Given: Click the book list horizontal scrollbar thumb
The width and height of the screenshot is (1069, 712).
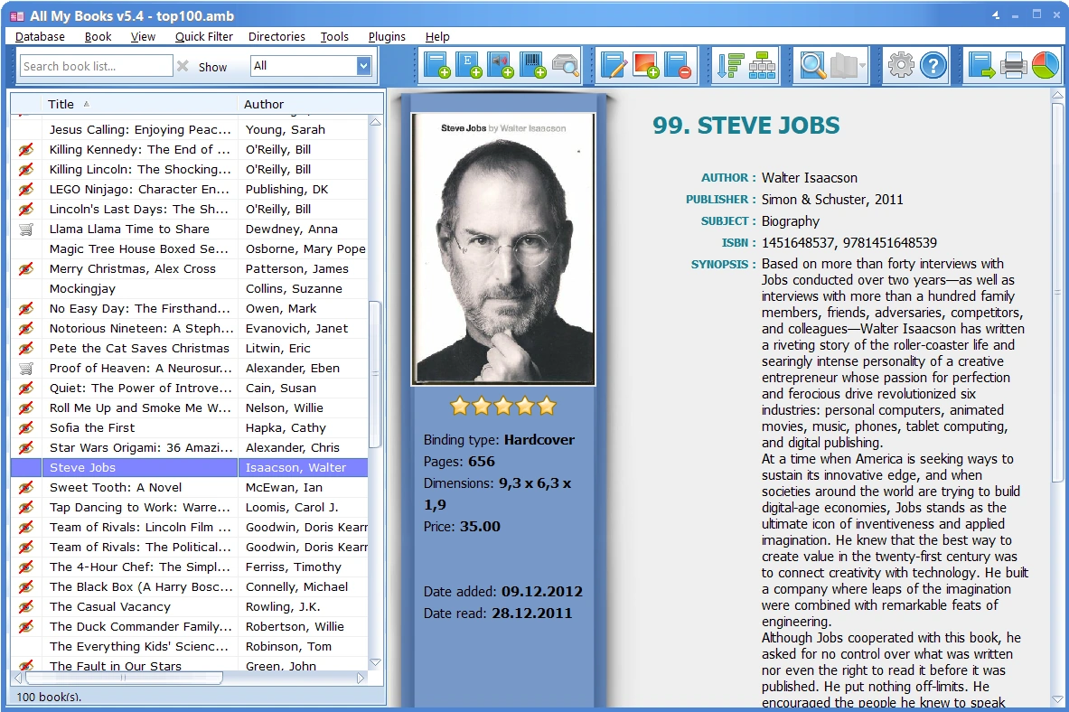Looking at the screenshot, I should click(x=124, y=678).
